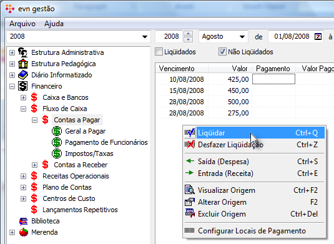Screen dimensions: 334x244
Task: Expand the Contas a Receber node
Action: (34, 165)
